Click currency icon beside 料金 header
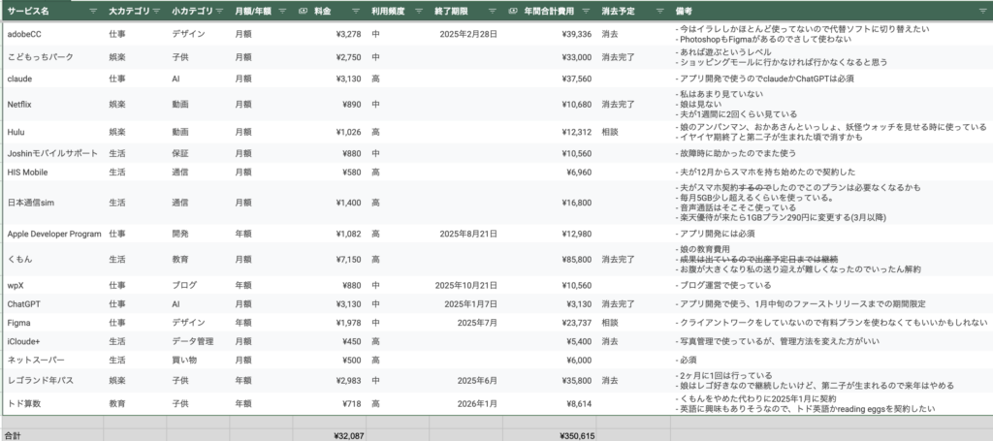Viewport: 993px width, 441px height. pos(303,11)
